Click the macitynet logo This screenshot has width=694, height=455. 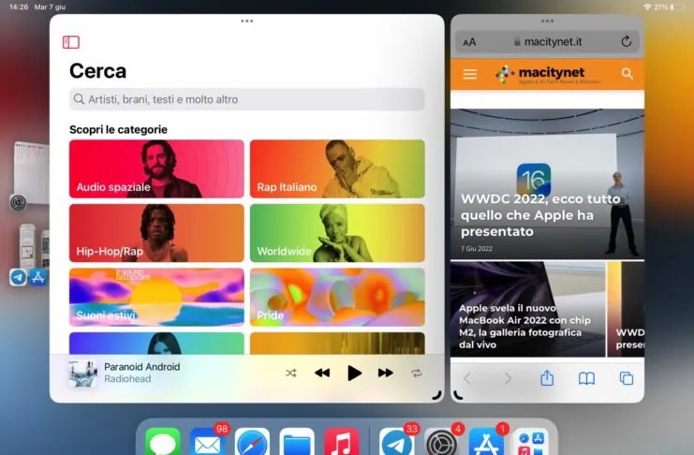547,74
